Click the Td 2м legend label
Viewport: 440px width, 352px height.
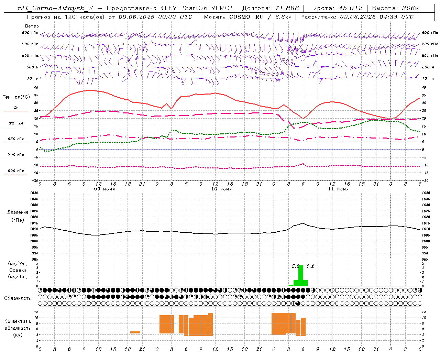point(16,123)
